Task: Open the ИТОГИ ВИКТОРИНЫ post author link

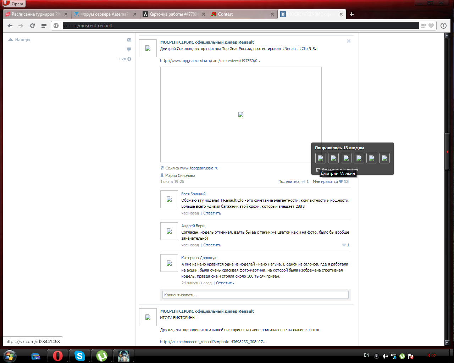Action: (207, 311)
